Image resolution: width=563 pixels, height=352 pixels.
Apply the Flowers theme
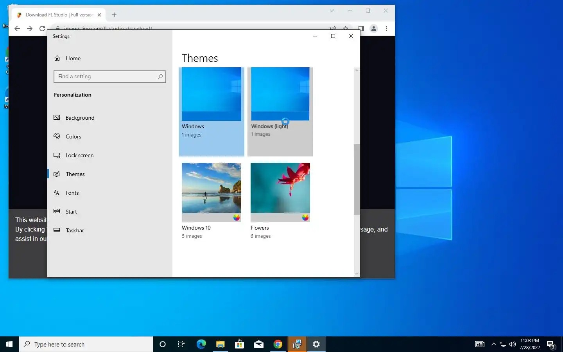point(280,201)
